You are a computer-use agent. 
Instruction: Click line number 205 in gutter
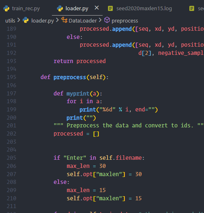pos(11,158)
